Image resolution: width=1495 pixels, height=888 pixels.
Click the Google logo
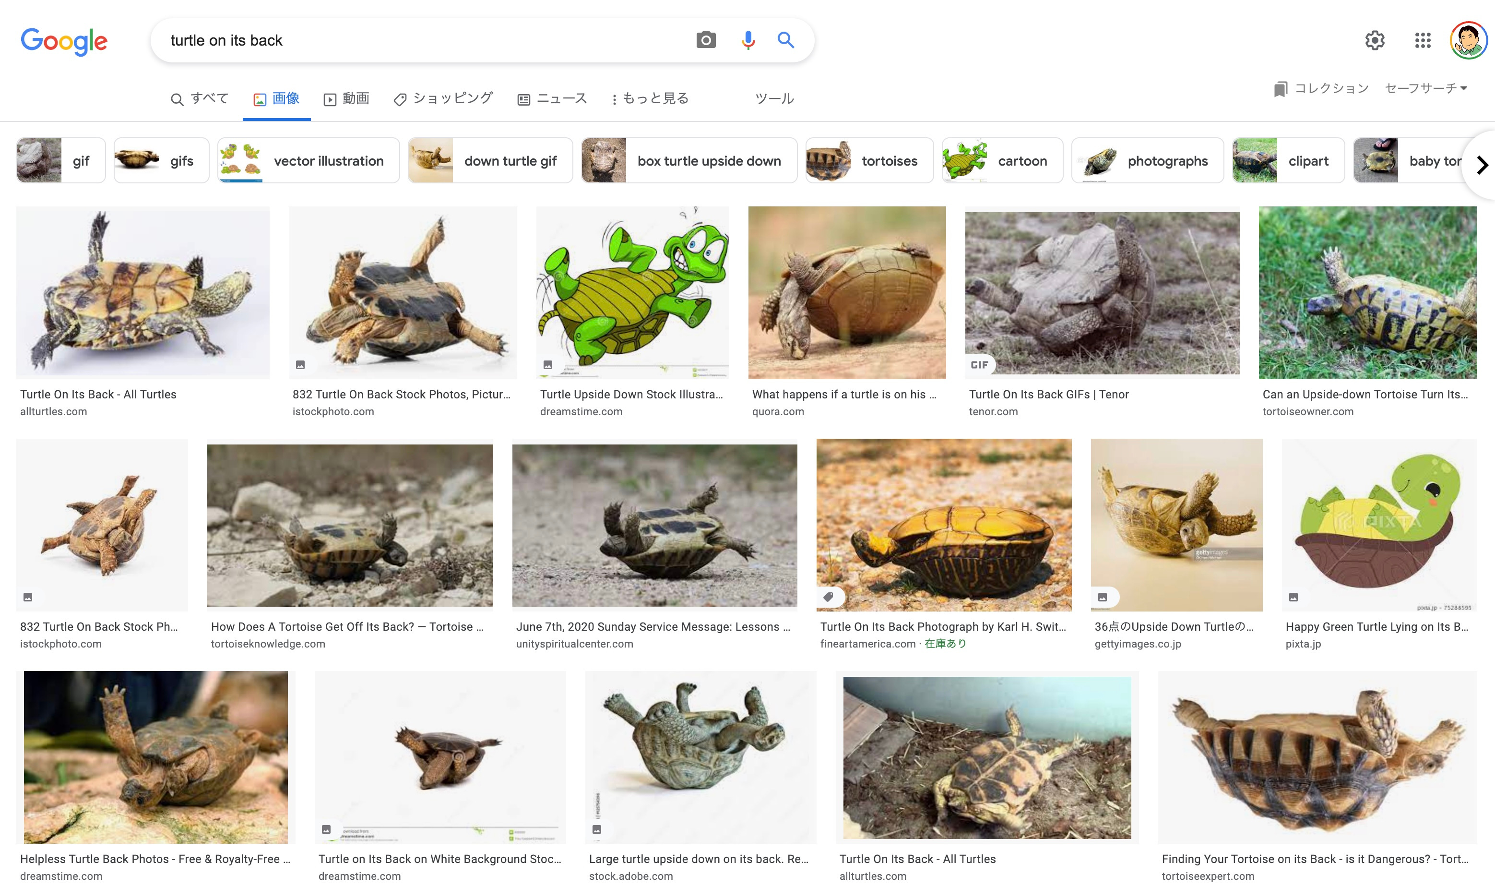[x=64, y=41]
